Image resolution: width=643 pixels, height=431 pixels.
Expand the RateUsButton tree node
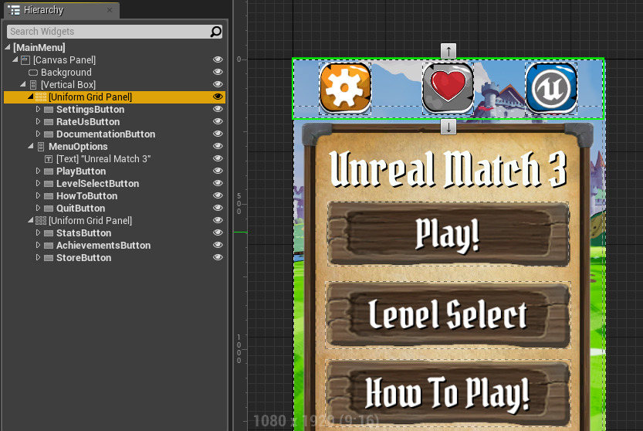tap(38, 121)
